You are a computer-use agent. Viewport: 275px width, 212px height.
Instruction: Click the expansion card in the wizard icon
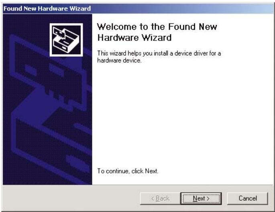point(59,33)
